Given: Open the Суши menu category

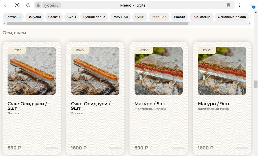Looking at the screenshot, I should click(140, 17).
